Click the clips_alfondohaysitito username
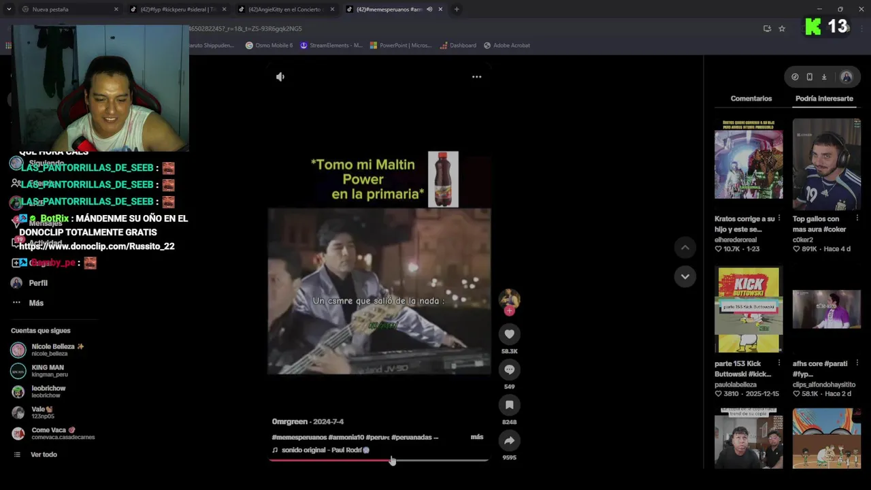Screen dimensions: 871x490 824,385
